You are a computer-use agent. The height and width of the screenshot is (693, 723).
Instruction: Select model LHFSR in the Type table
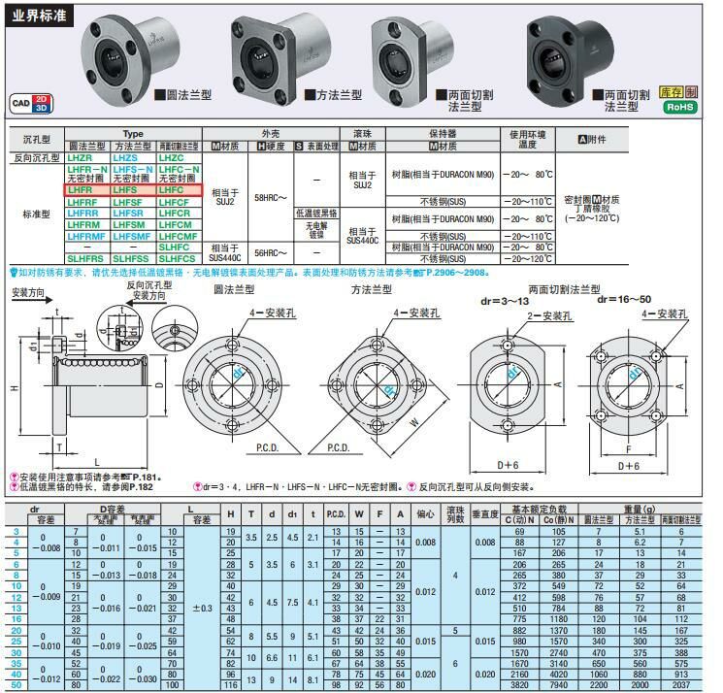128,214
